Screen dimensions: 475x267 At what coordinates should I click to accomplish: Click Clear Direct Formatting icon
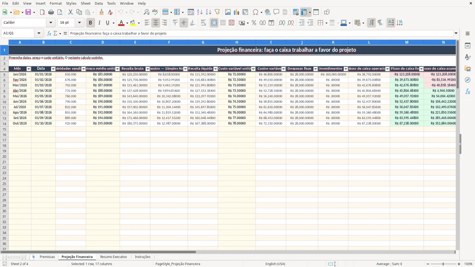coord(110,12)
